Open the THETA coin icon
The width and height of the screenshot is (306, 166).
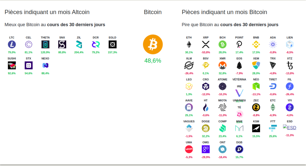45,45
